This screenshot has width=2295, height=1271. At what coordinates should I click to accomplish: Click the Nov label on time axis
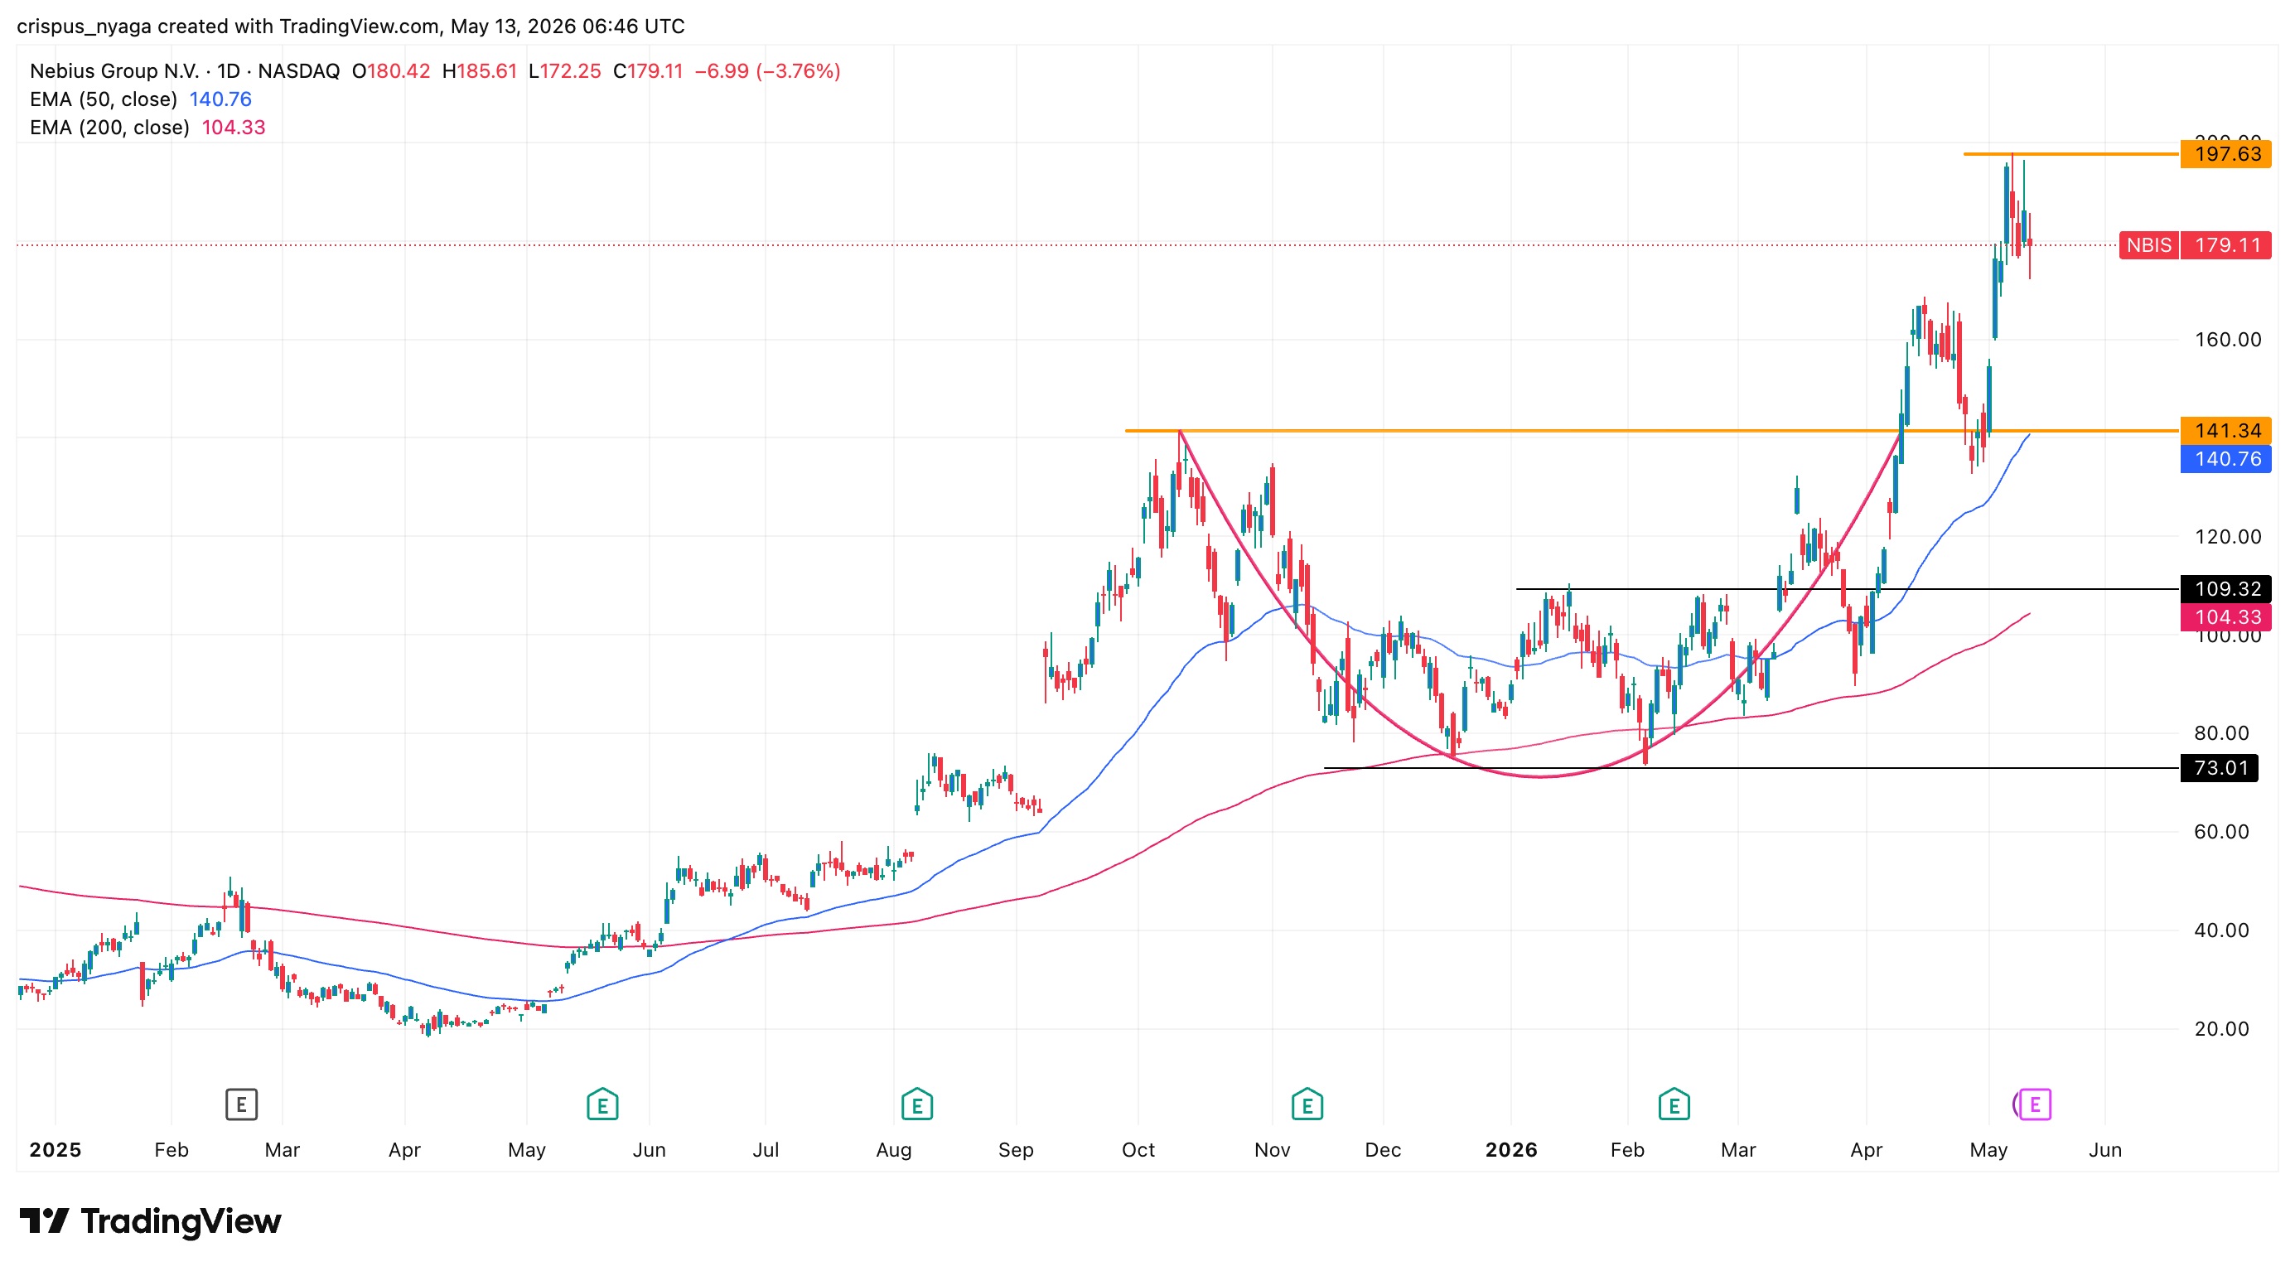click(x=1273, y=1150)
